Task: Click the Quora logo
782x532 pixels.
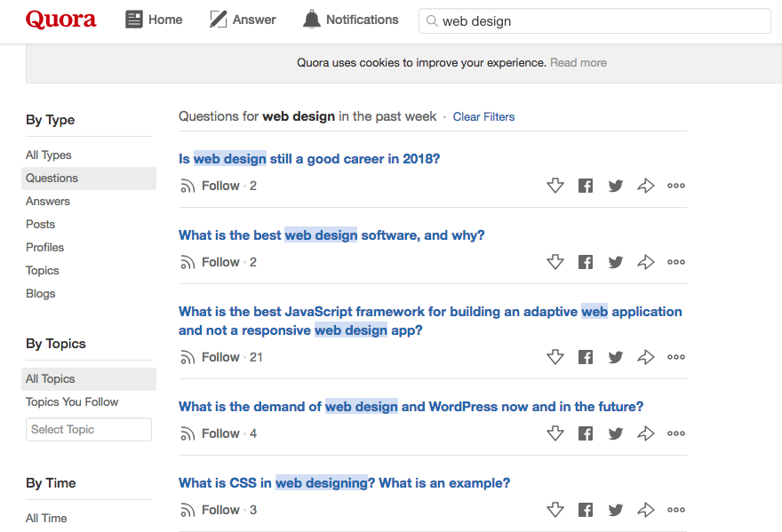Action: (60, 20)
